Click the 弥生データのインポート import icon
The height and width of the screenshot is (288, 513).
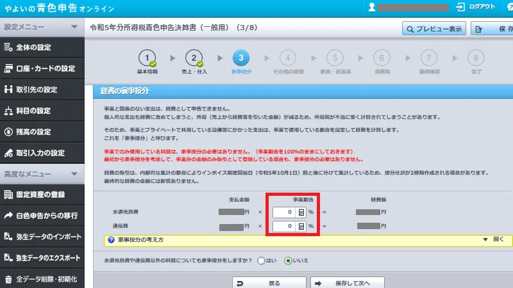(x=8, y=236)
